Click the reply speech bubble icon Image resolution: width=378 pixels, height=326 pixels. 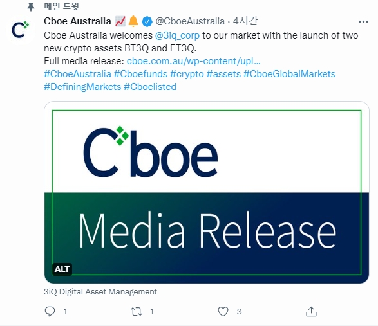tap(50, 311)
